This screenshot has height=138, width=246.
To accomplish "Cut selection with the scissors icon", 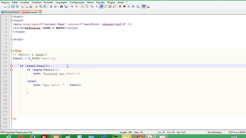I will coord(36,7).
